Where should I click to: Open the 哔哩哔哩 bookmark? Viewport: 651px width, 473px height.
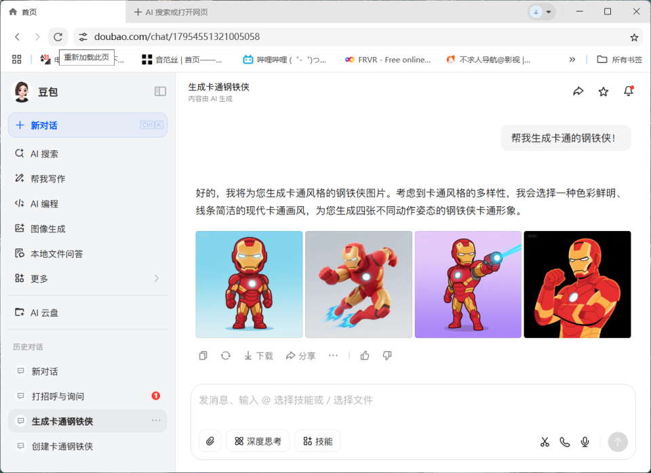click(285, 60)
